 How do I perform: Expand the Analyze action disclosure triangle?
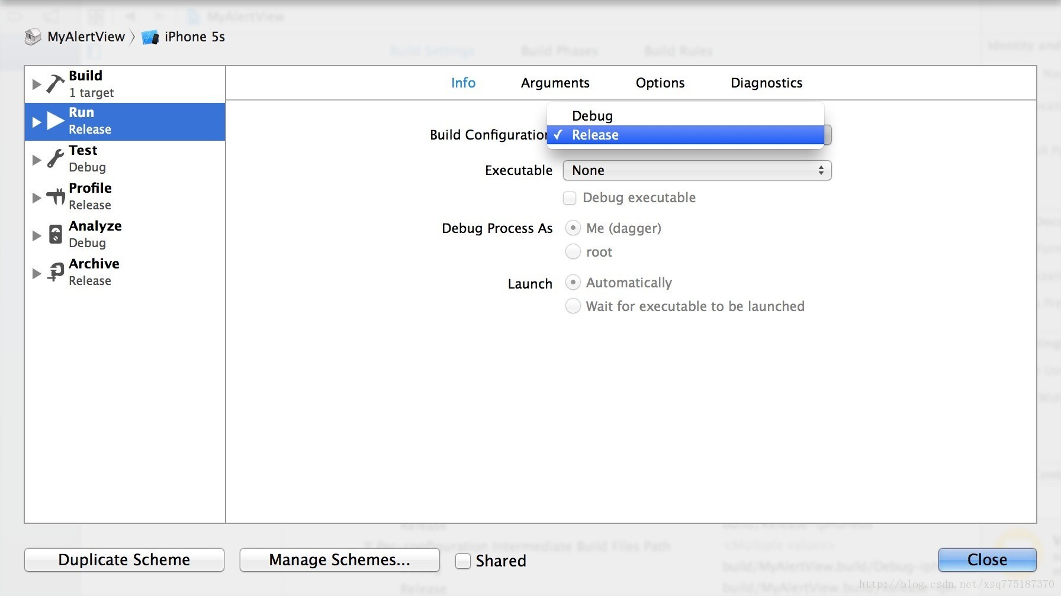click(x=36, y=235)
